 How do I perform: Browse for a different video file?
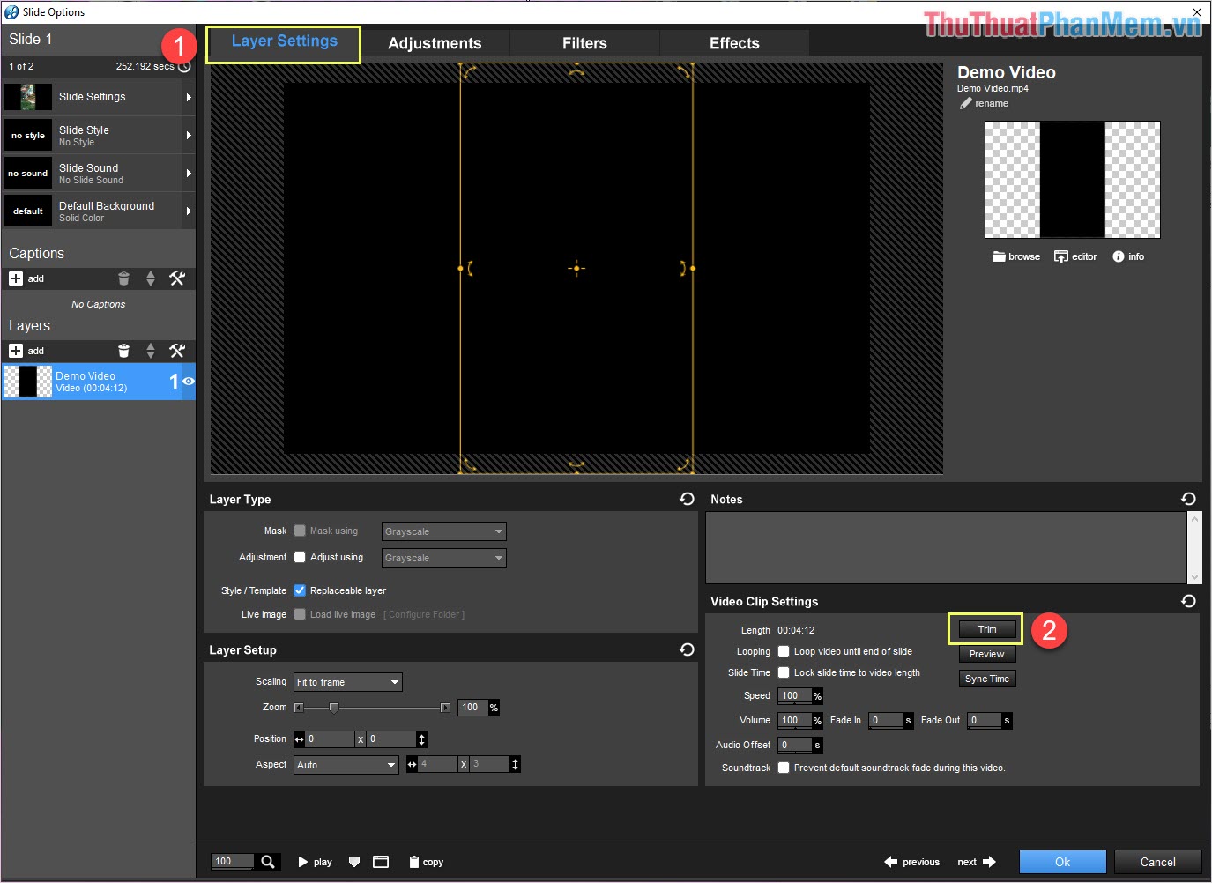(1015, 256)
